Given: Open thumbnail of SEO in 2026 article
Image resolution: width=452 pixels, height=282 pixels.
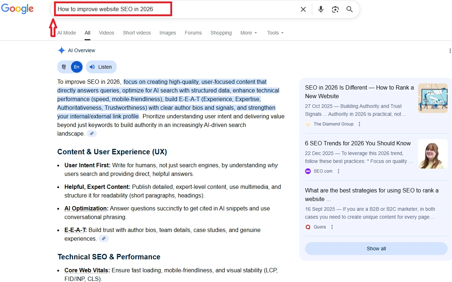Looking at the screenshot, I should point(433,98).
